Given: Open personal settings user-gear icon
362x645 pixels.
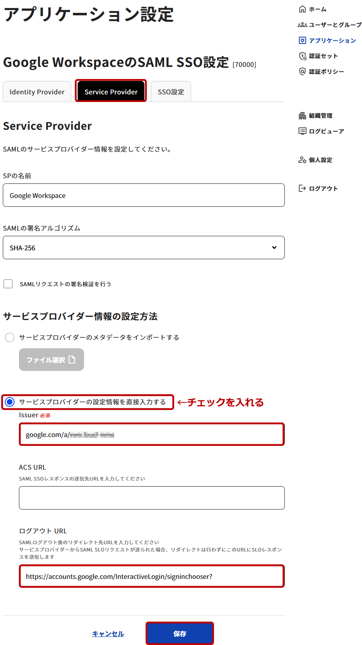Looking at the screenshot, I should (302, 160).
